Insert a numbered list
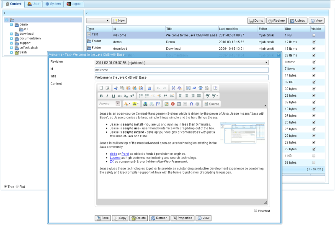This screenshot has width=335, height=226. click(141, 96)
